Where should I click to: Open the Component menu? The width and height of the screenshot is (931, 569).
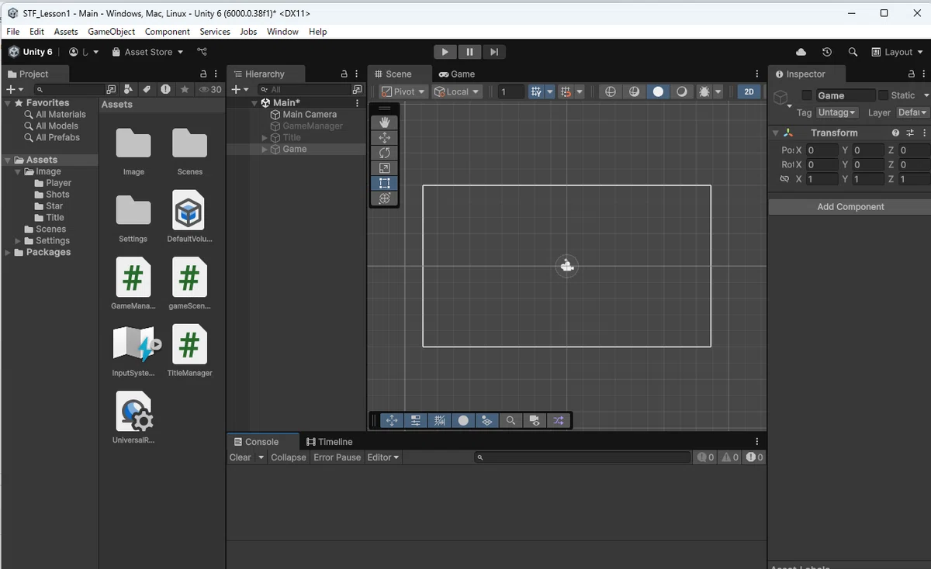pyautogui.click(x=168, y=32)
